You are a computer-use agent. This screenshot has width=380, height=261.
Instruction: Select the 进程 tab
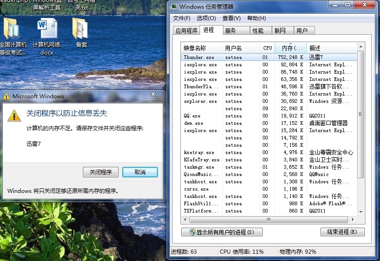(x=211, y=30)
